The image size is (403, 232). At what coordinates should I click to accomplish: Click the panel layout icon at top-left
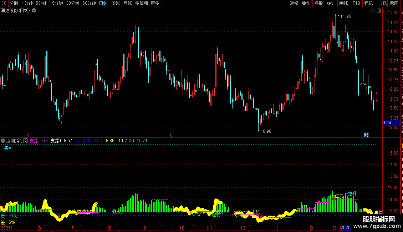[4, 3]
